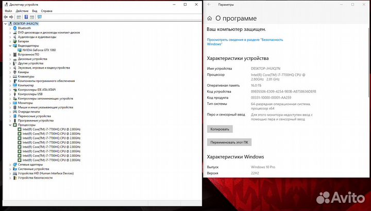This screenshot has height=211, width=371.
Task: Click the Клавиатуры keyboard icon
Action: point(15,76)
